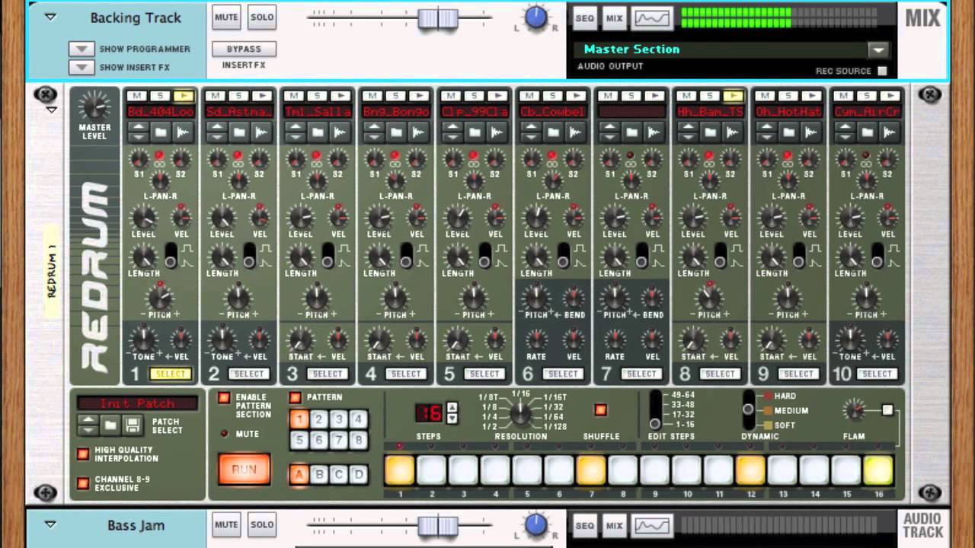
Task: Open Master Section audio output dropdown
Action: pos(878,50)
